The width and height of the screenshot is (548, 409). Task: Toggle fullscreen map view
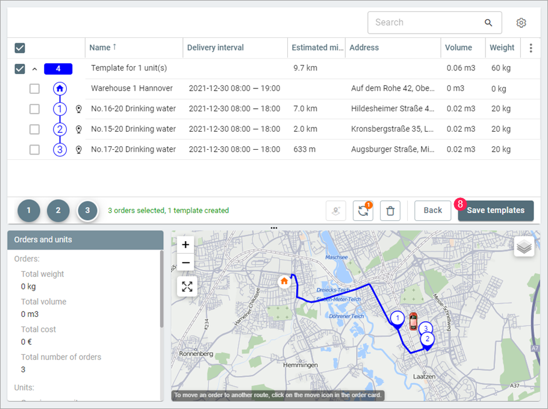click(187, 286)
